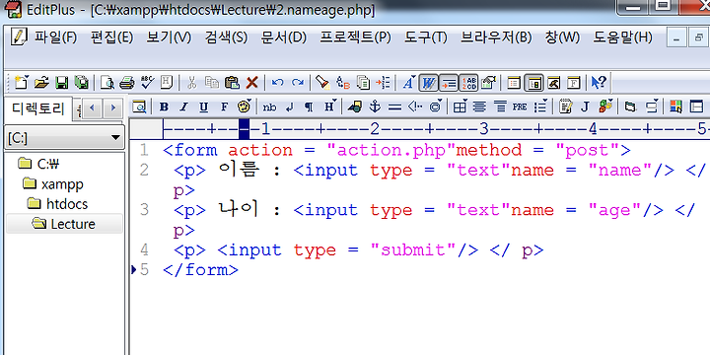
Task: Open the Table tag dropdown icon
Action: (x=461, y=106)
